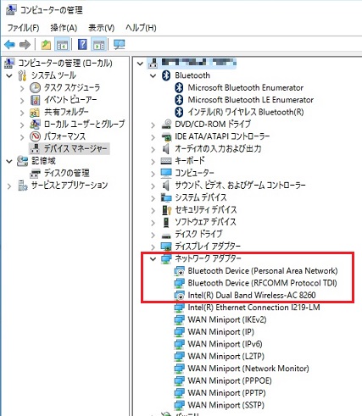Expand the Performance node arrow
This screenshot has height=416, width=362.
[x=22, y=137]
